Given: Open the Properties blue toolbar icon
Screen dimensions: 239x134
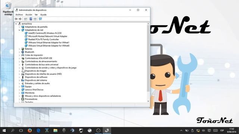Looking at the screenshot, I should (31, 19).
